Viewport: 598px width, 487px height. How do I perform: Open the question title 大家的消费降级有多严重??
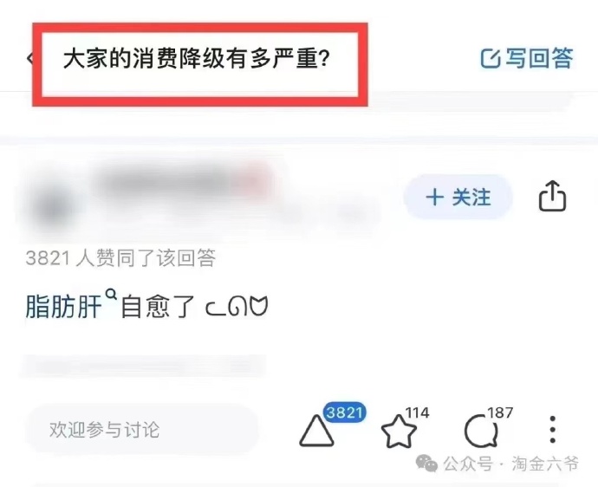(196, 59)
